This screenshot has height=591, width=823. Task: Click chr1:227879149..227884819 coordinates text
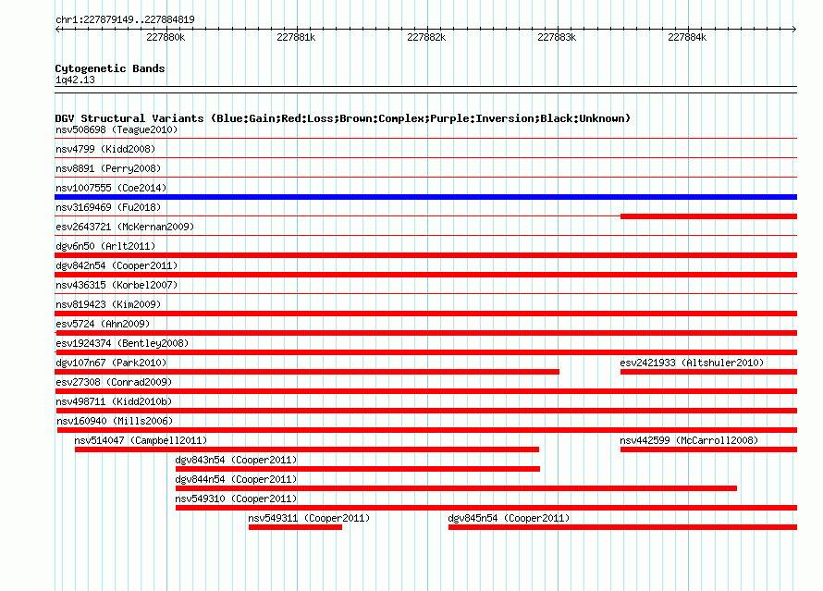(125, 19)
